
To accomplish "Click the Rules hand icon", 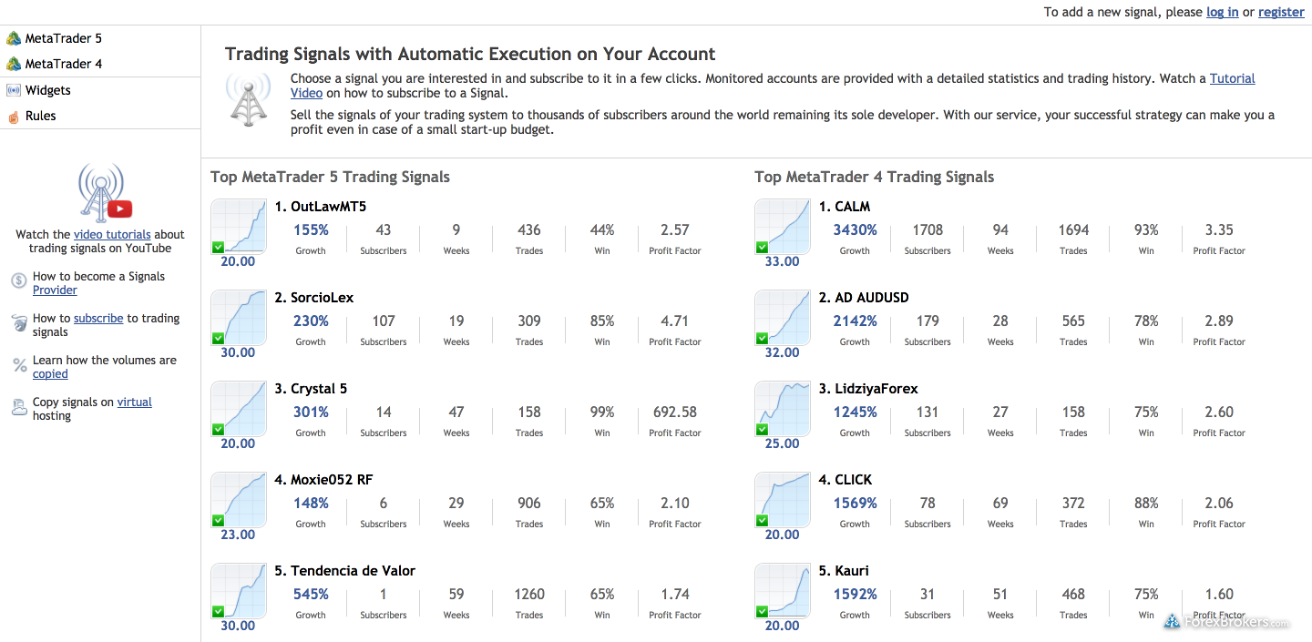I will click(x=14, y=117).
